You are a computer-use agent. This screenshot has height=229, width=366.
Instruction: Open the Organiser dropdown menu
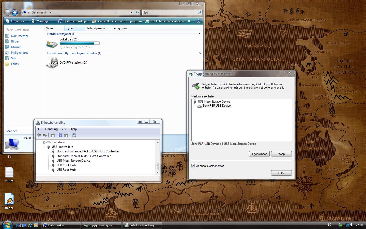point(18,21)
